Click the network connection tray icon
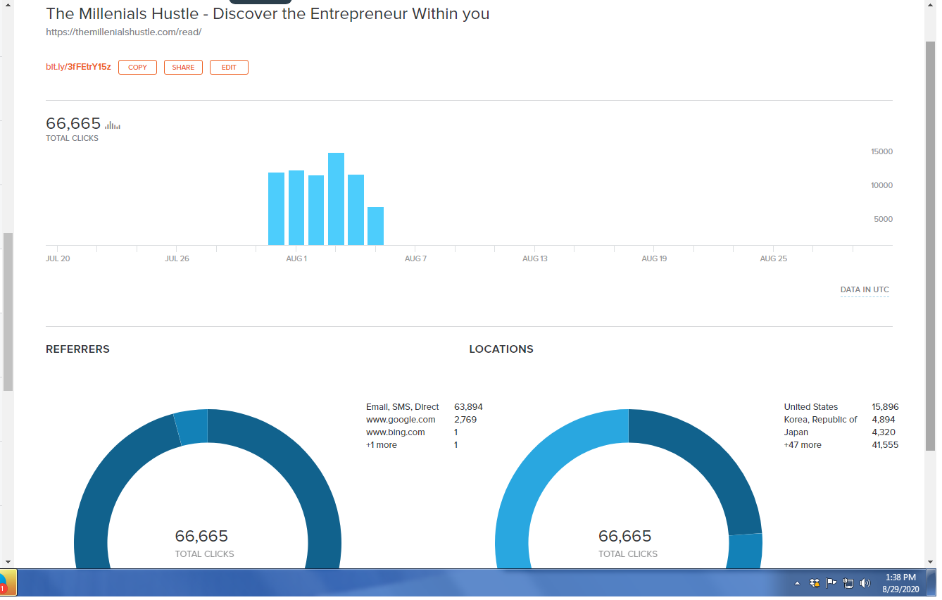Screen dimensions: 942x600 tap(848, 583)
